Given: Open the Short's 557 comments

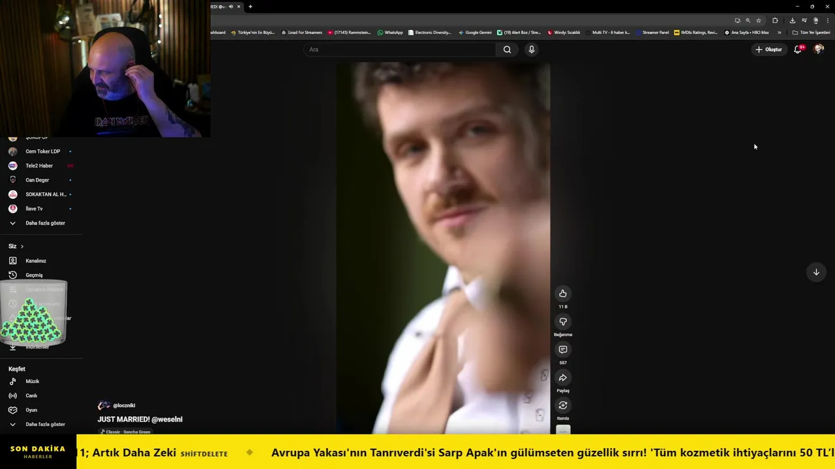Looking at the screenshot, I should pos(563,350).
